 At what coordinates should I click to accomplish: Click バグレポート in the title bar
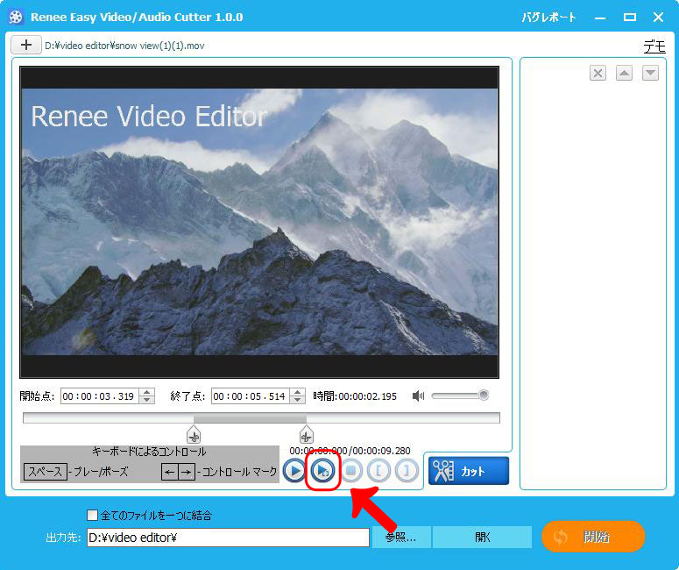548,18
